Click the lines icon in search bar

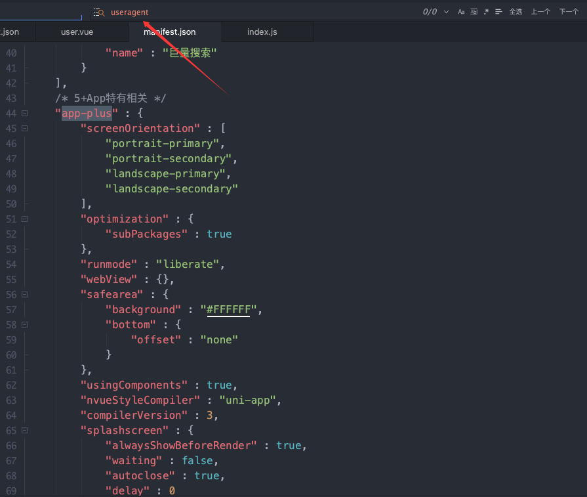coord(498,12)
